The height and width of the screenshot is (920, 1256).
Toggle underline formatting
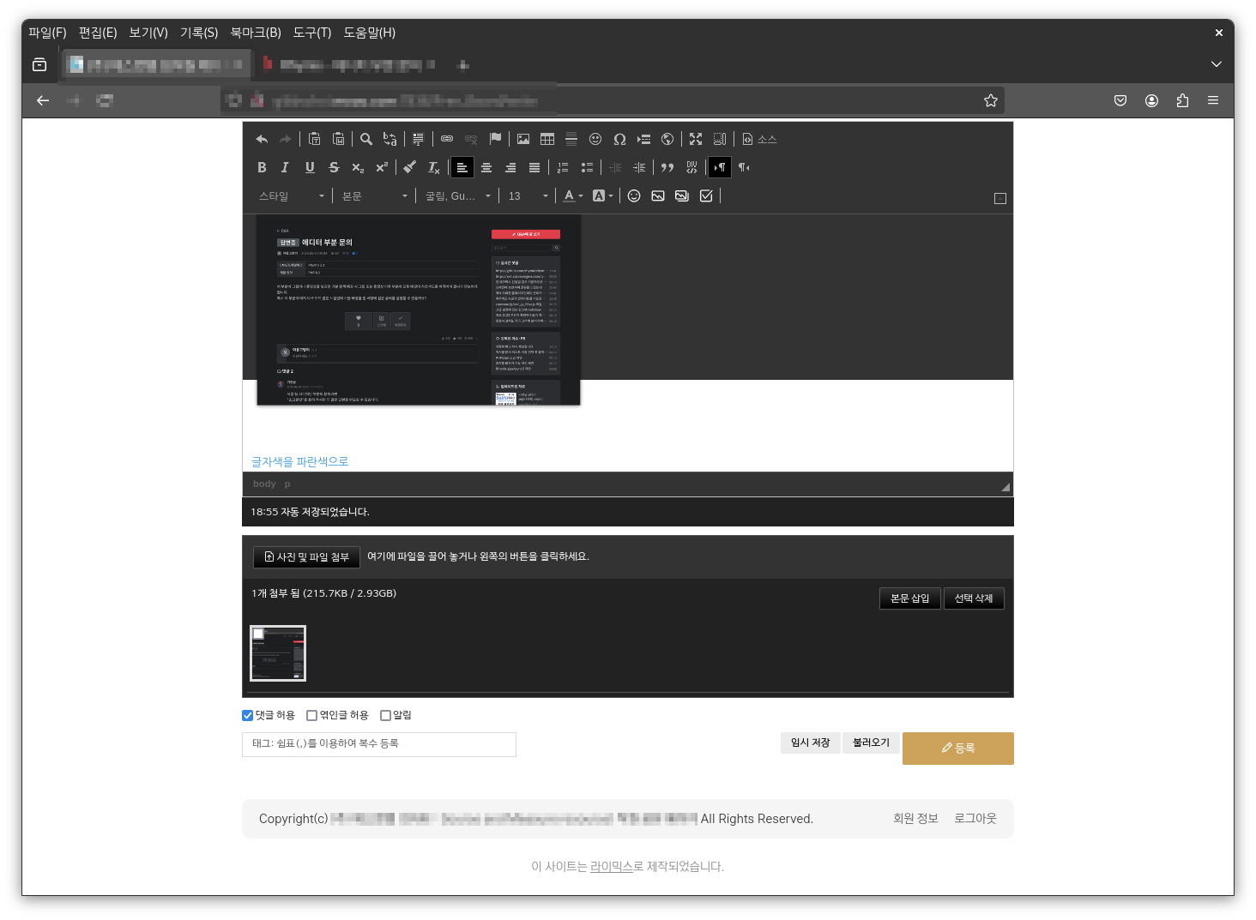310,167
